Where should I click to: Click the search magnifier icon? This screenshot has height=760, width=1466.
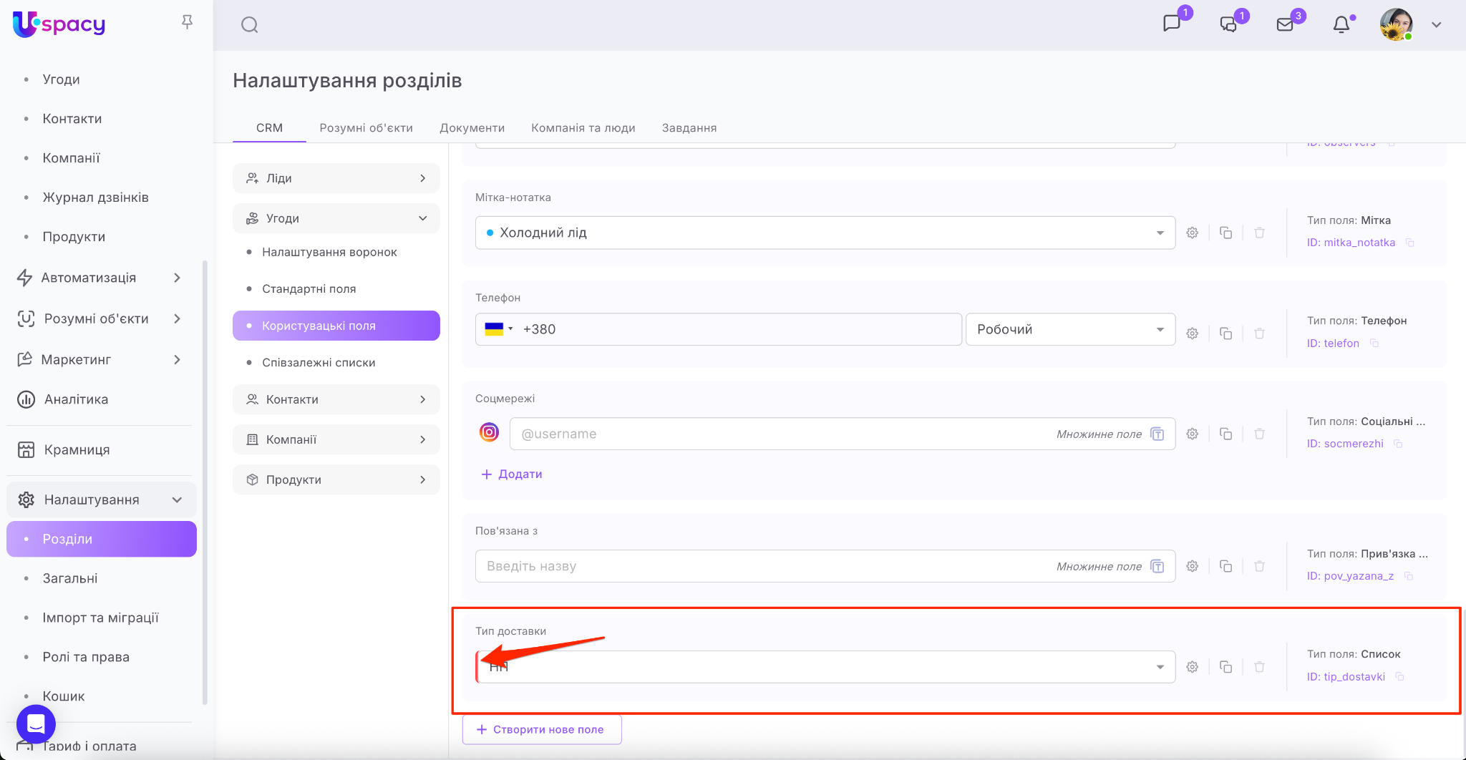tap(249, 25)
